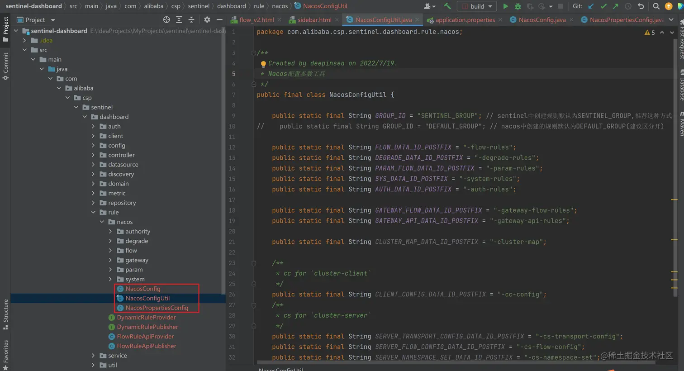Viewport: 684px width, 371px height.
Task: Click Collapse All icon in Project panel
Action: (191, 19)
